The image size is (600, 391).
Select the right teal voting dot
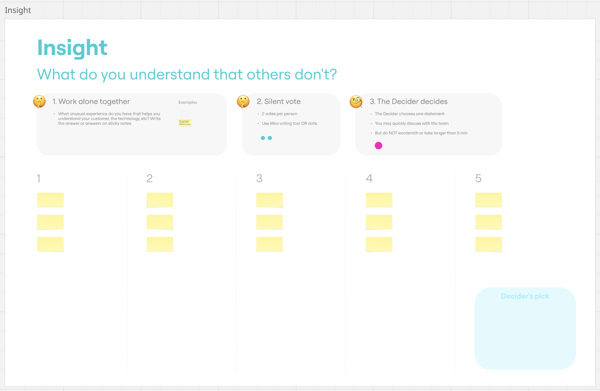click(270, 138)
